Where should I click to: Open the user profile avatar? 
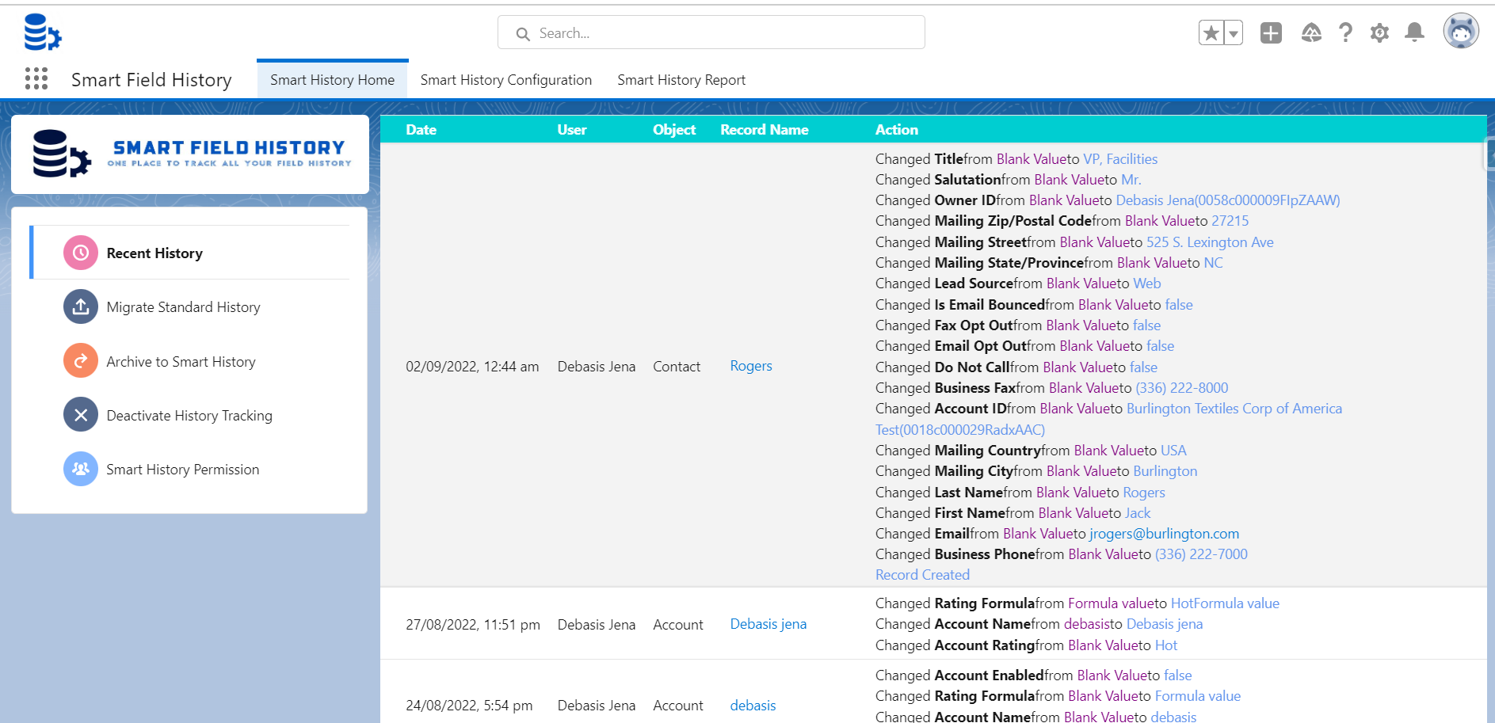tap(1460, 32)
